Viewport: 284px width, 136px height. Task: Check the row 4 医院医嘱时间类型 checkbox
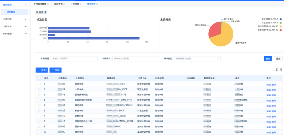(39, 100)
